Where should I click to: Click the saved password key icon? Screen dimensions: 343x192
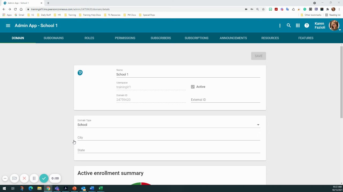coord(252,9)
